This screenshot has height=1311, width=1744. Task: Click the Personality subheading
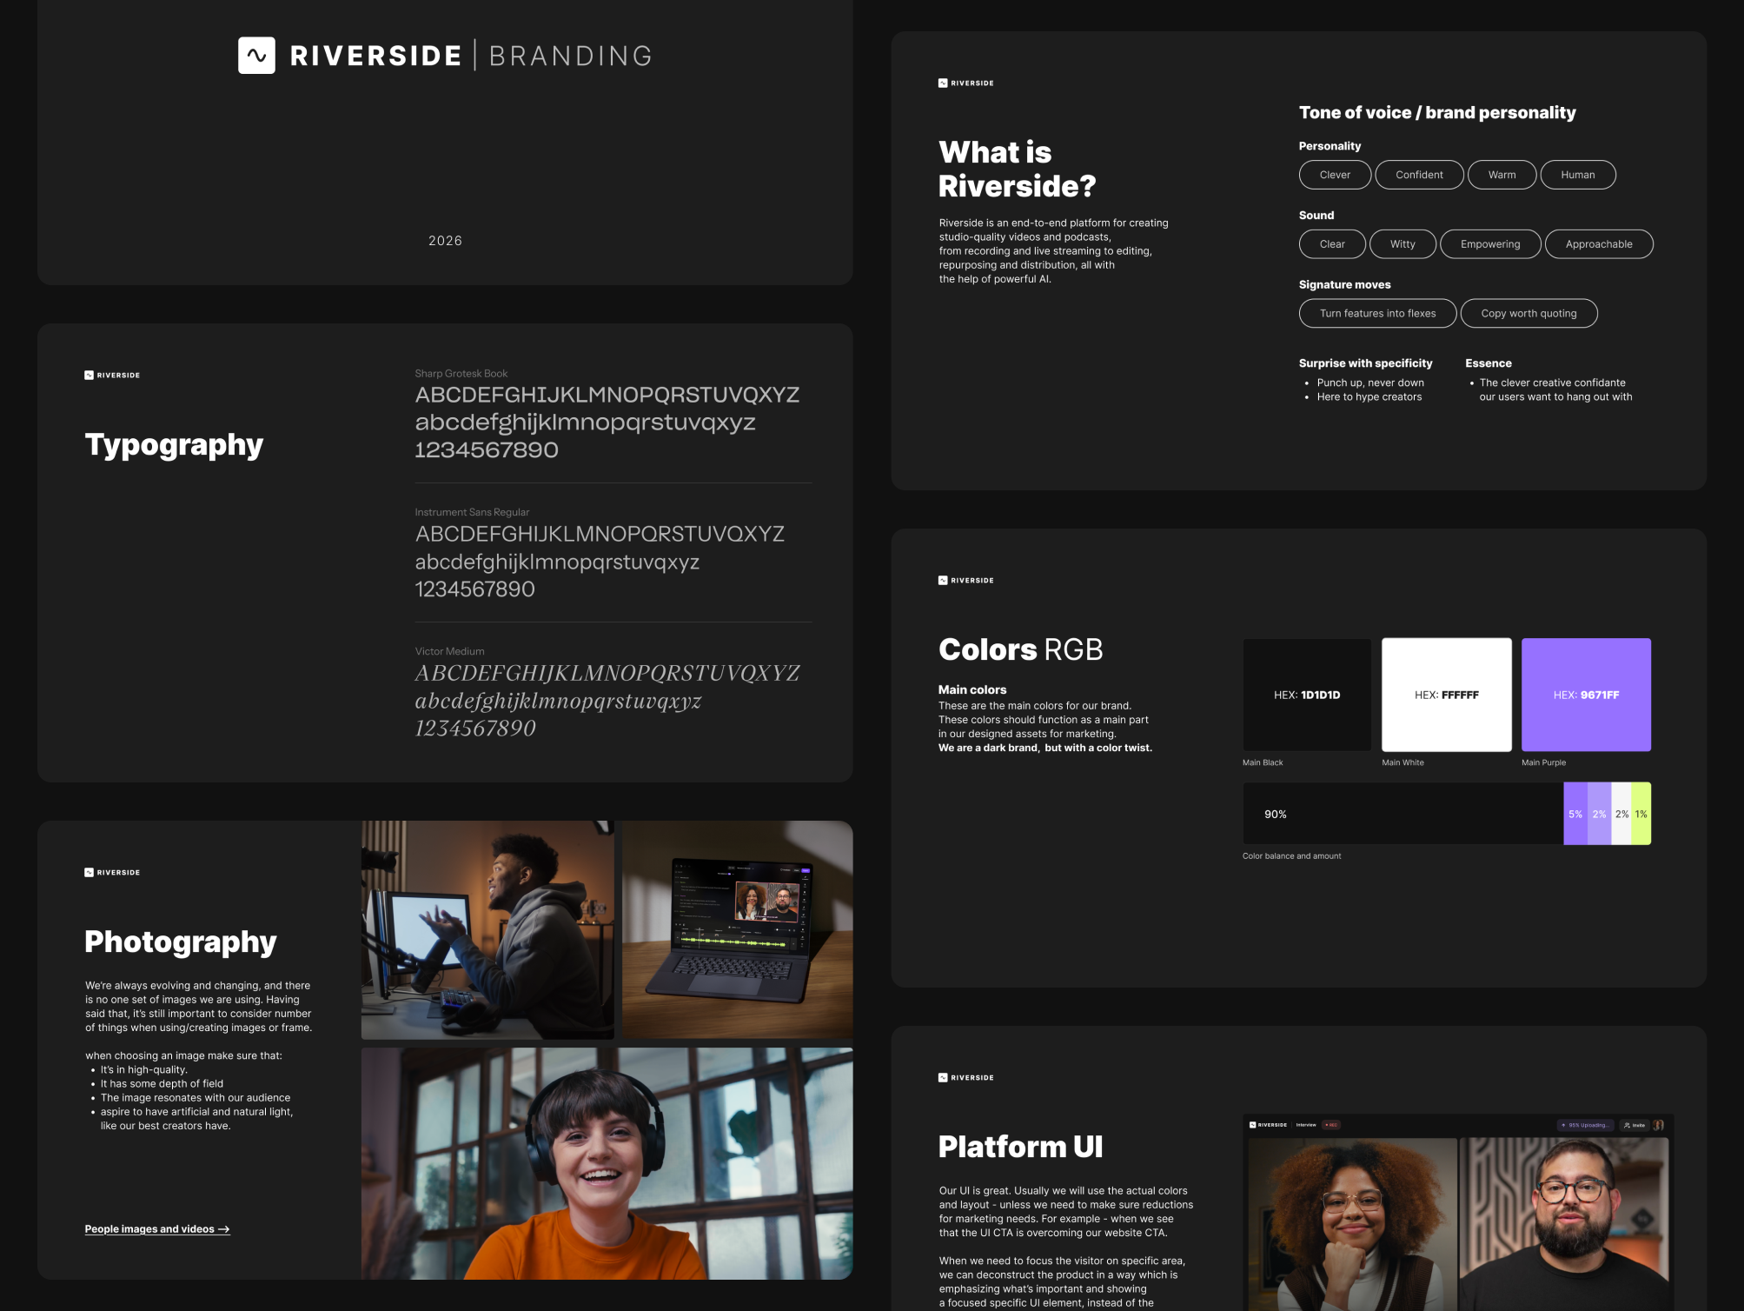1330,146
